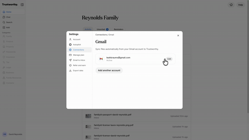
Task: Select Connections in Settings
Action: pos(79,50)
